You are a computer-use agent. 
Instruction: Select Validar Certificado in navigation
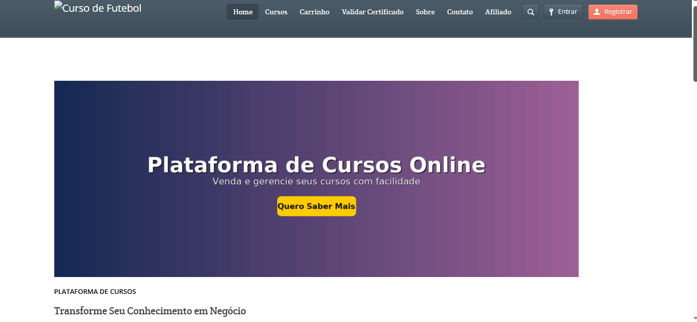(x=372, y=12)
